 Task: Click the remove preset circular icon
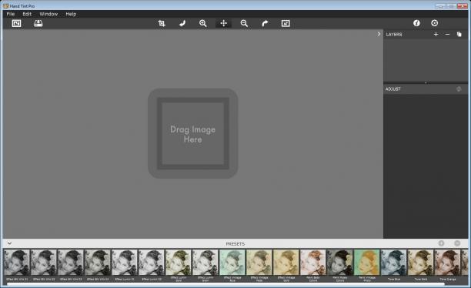[457, 243]
